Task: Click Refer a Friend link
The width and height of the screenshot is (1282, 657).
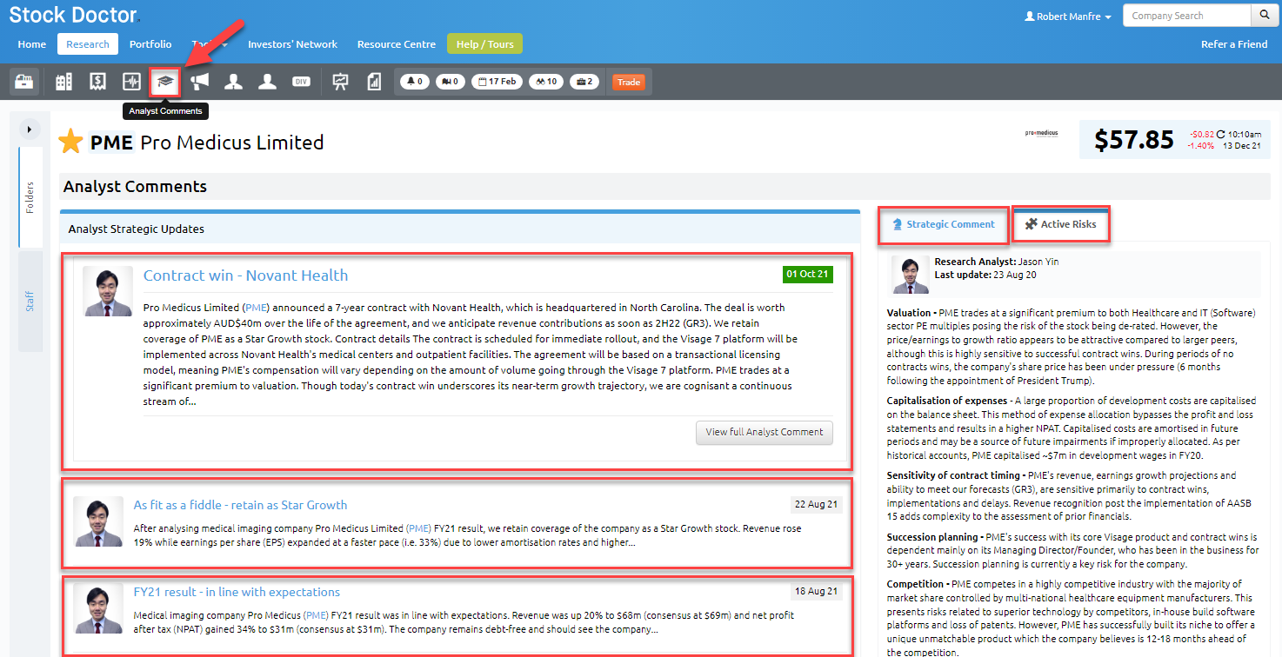Action: coord(1234,44)
